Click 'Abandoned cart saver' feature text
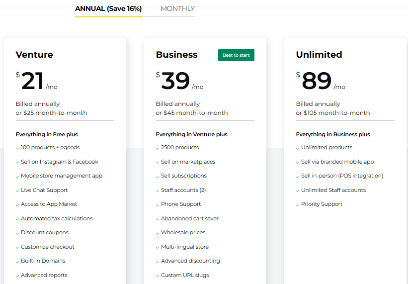The height and width of the screenshot is (284, 408). [x=190, y=218]
